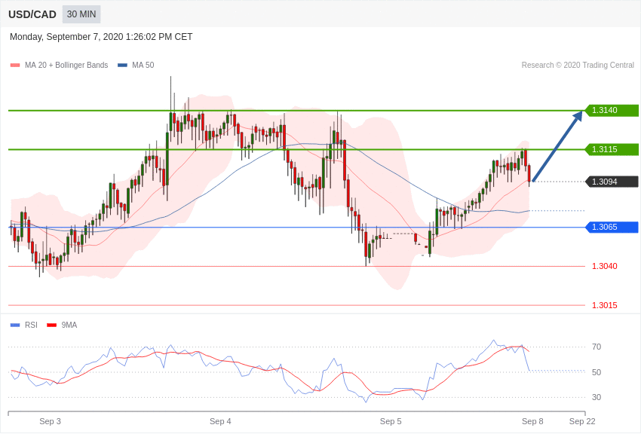Click the MA 20 + Bollinger Bands legend label
Screen dimensions: 641x434
[66, 65]
